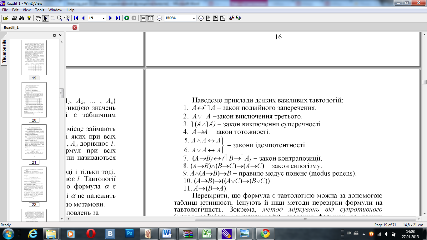Go to the first page with the toolbar arrow
Screen dimensions: 427x240
point(76,18)
